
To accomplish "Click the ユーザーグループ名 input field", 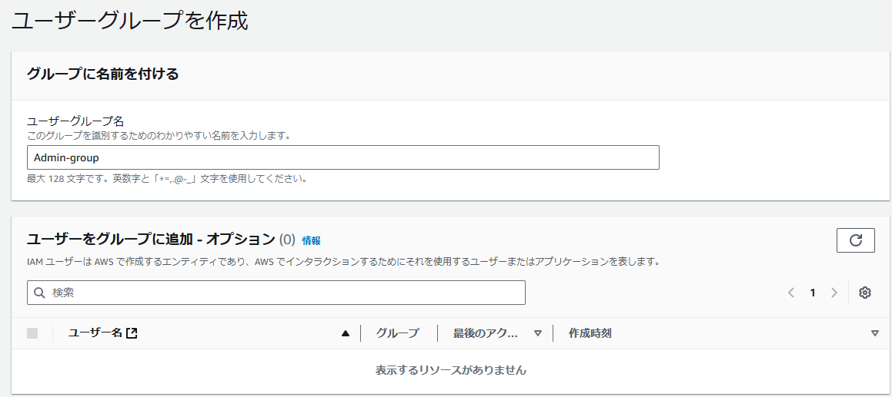I will [x=343, y=157].
